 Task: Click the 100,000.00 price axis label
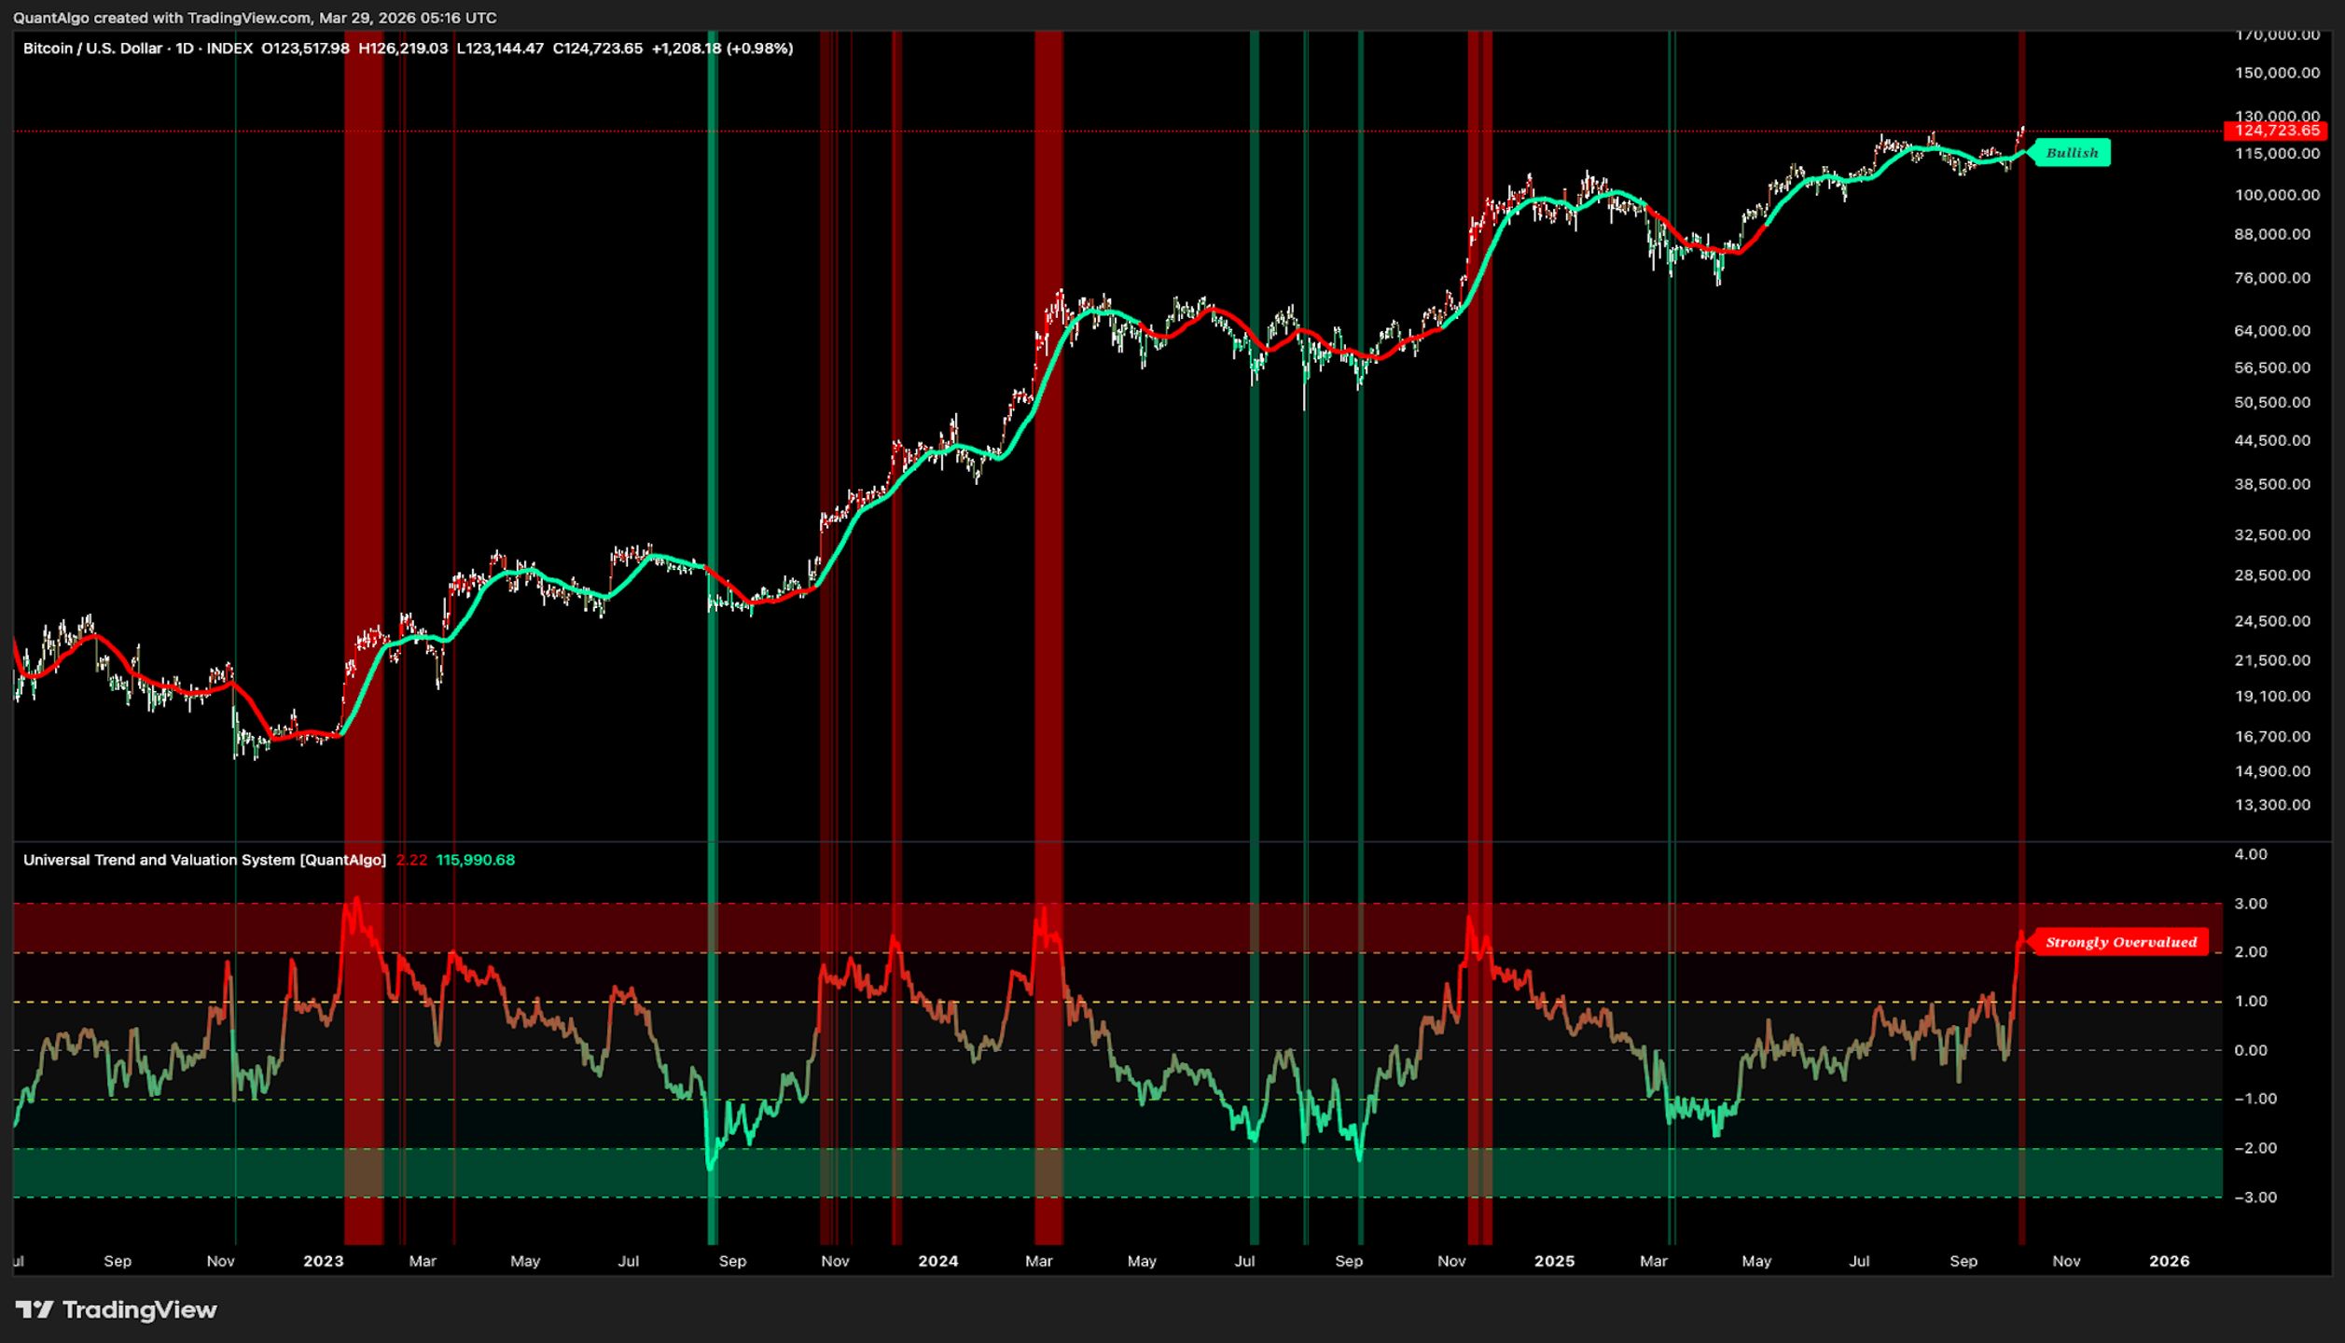(2277, 195)
